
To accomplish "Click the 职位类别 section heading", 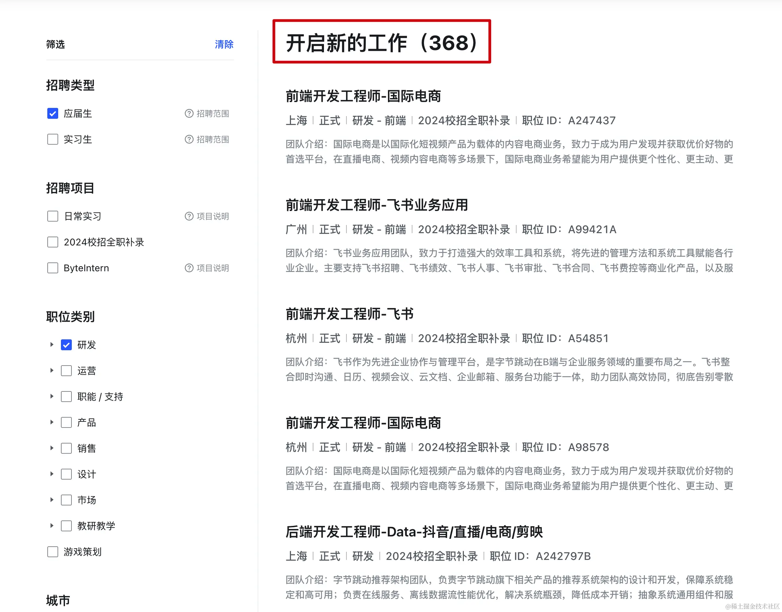I will coord(70,317).
